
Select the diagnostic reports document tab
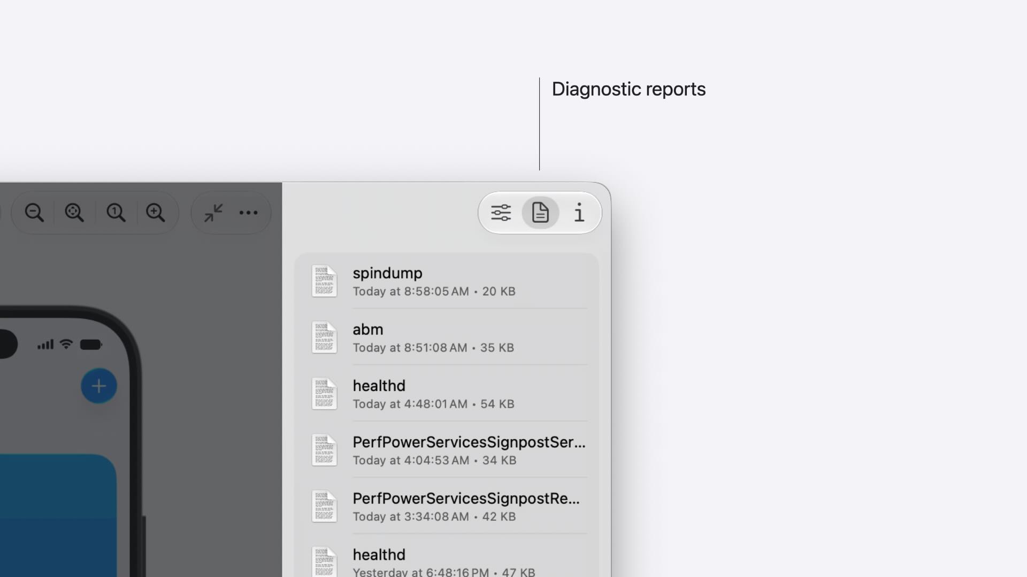tap(540, 213)
